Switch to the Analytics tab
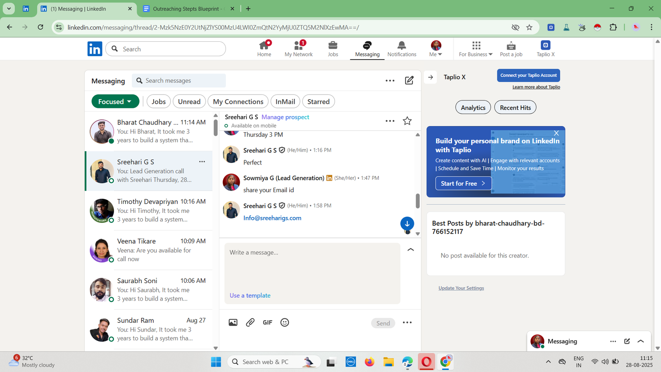Screen dimensions: 661x372 pyautogui.click(x=473, y=107)
